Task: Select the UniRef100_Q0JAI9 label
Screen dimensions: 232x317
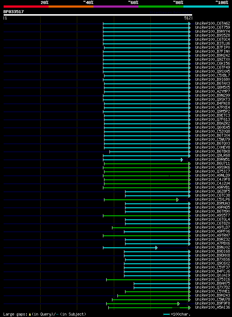Action: (x=212, y=275)
